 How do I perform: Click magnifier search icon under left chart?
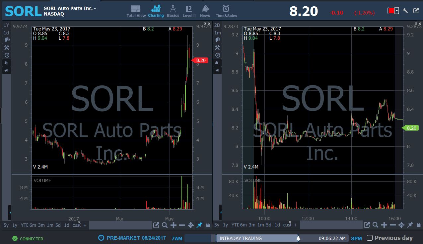click(165, 225)
